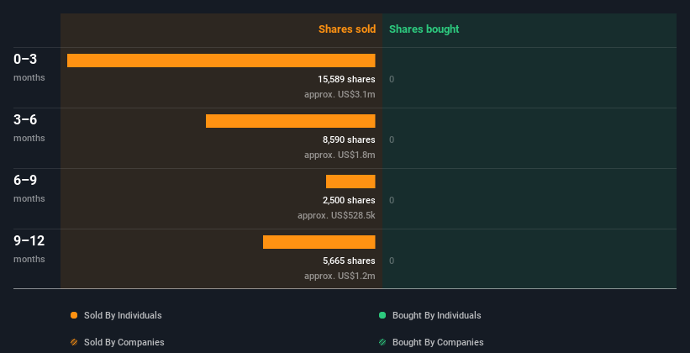Click the 15,589 shares value

347,79
